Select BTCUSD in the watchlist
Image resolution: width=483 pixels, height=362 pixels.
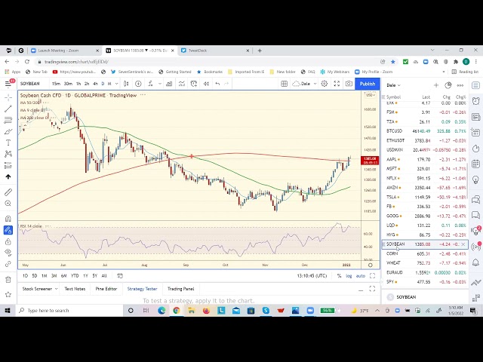tap(395, 130)
